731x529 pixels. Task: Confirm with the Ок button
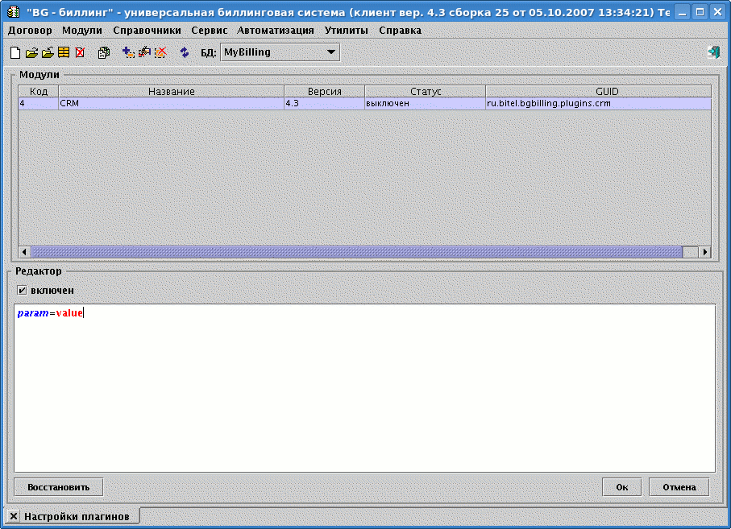click(x=621, y=487)
